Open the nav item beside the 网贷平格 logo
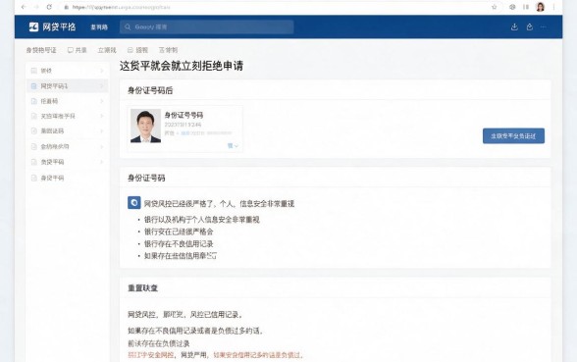 99,27
